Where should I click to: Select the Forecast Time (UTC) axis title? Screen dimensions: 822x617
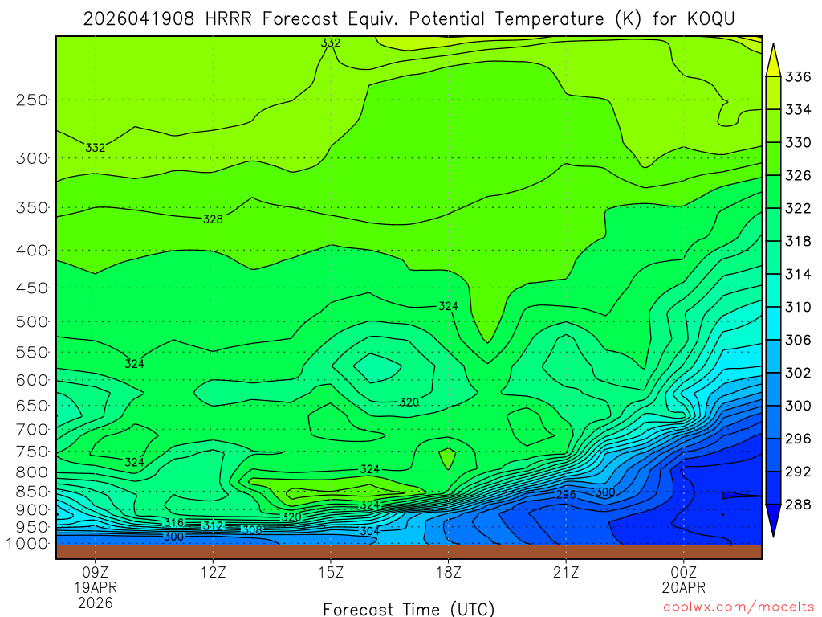coord(409,609)
